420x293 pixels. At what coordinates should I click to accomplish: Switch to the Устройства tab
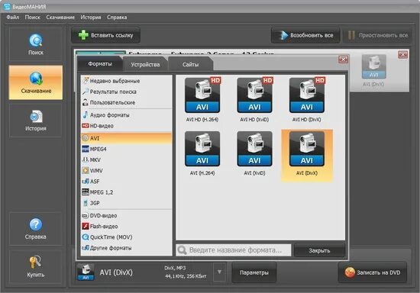145,65
